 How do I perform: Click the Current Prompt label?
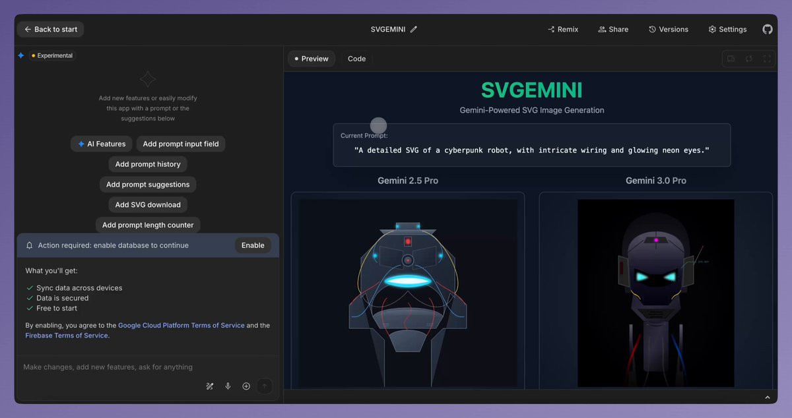[364, 136]
